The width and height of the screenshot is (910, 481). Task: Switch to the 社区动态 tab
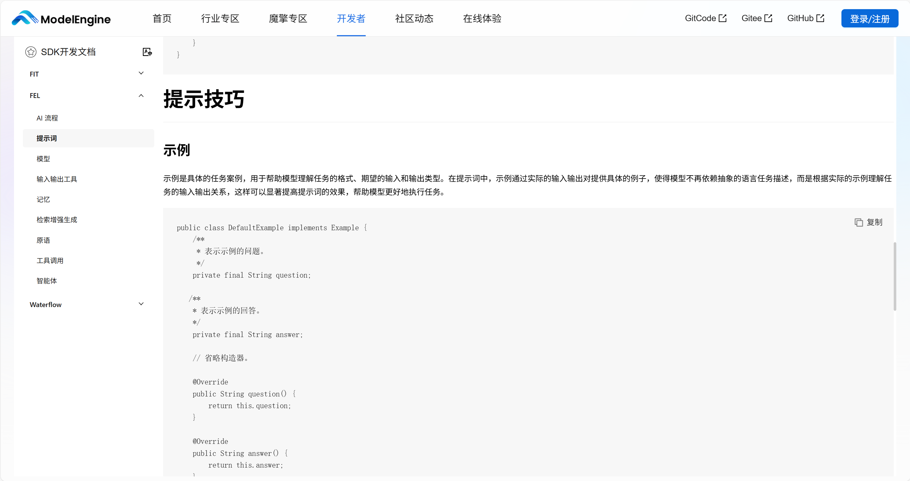coord(414,18)
